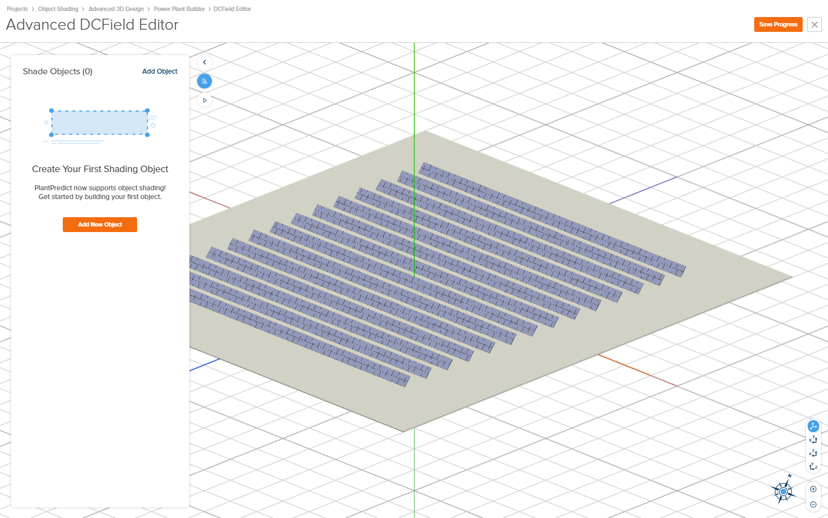Click the shading object placeholder illustration

tap(100, 126)
